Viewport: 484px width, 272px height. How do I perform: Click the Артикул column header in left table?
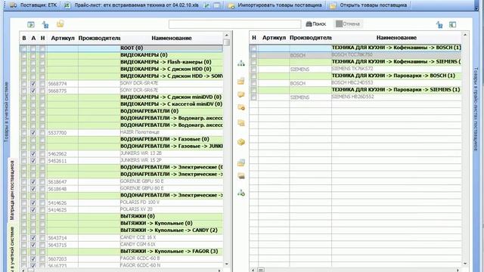(63, 39)
